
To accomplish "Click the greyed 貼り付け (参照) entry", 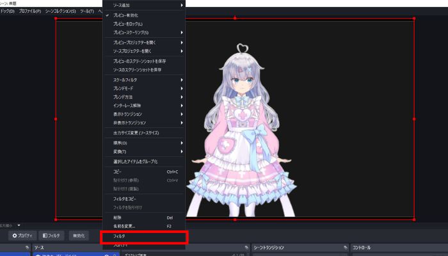I will point(144,180).
